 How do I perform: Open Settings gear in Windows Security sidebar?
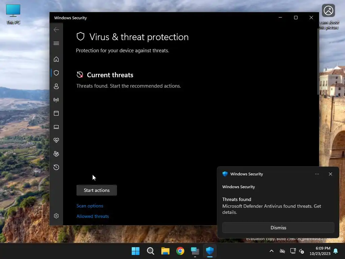[x=56, y=216]
